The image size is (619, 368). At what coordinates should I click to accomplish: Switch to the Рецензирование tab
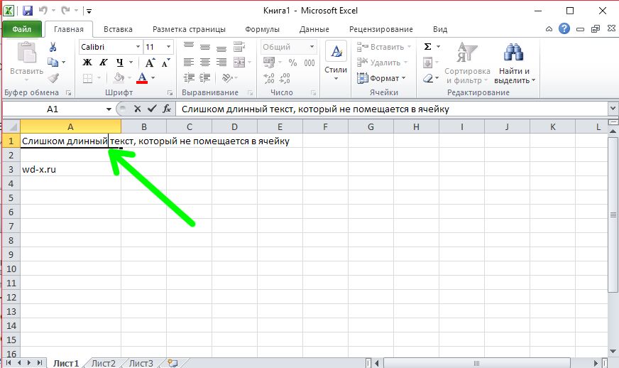pyautogui.click(x=381, y=29)
